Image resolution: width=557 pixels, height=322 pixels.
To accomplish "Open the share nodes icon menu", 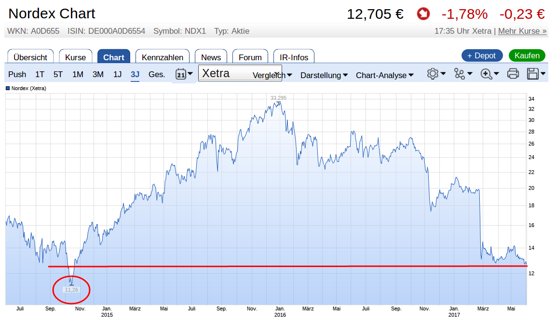I will pos(463,74).
